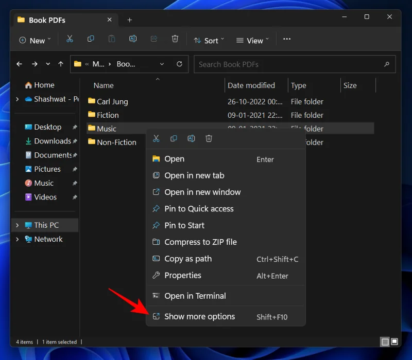Expand the breadcrumb folder chevron
The image size is (412, 360).
pyautogui.click(x=162, y=64)
